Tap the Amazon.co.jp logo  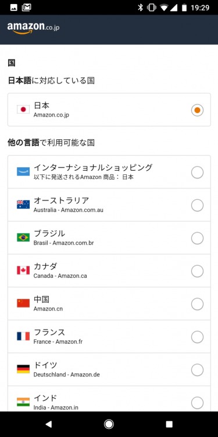click(x=33, y=28)
